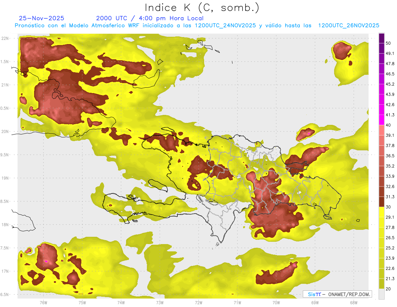Select the olive color bar segment above 20
The height and width of the screenshot is (307, 397).
click(x=381, y=283)
